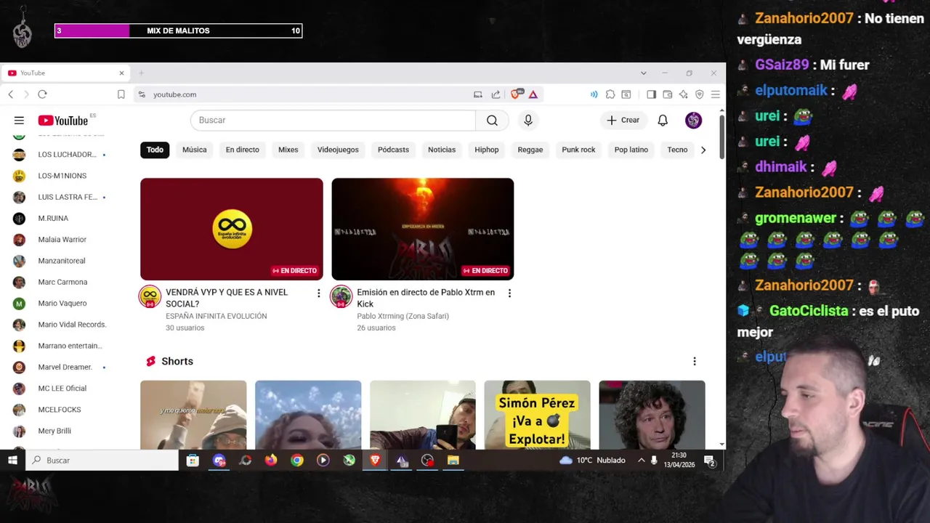Start voice search with the microphone icon

click(x=528, y=121)
